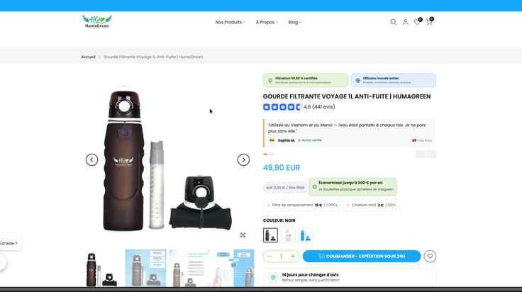The width and height of the screenshot is (522, 292).
Task: Decrease quantity with minus button
Action: 270,256
